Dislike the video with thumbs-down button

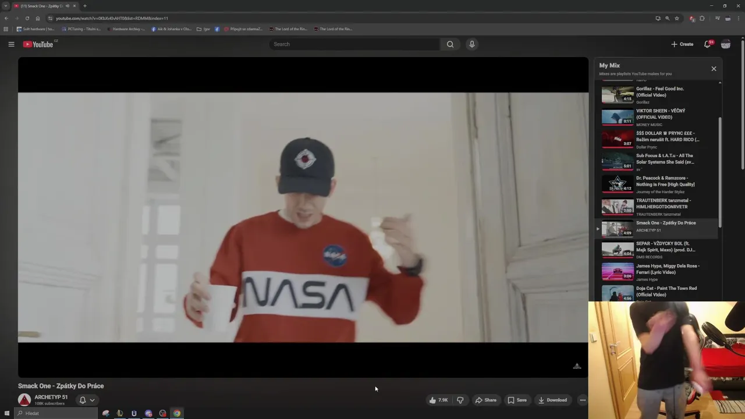tap(460, 400)
